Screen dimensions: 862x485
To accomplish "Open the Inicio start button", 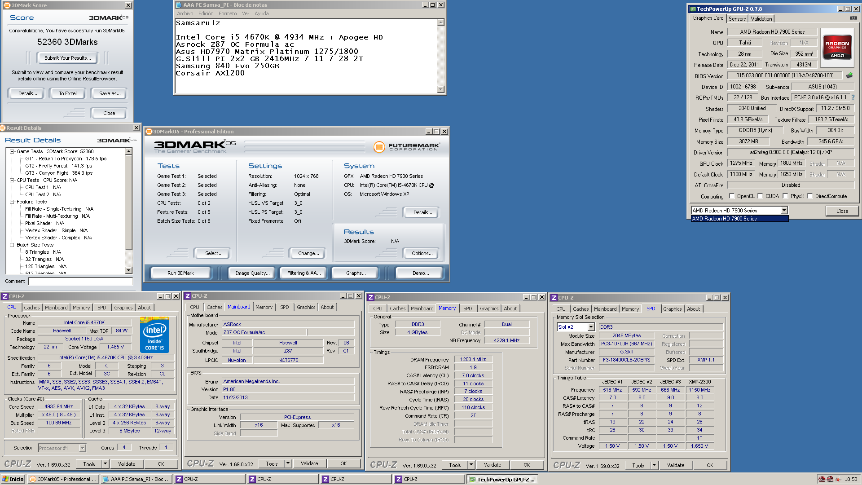I will point(13,479).
